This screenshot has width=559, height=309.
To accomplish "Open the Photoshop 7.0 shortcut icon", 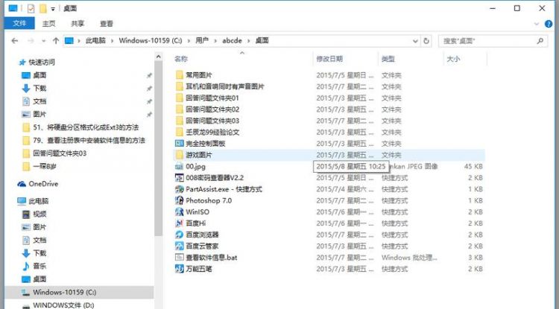I will point(179,201).
